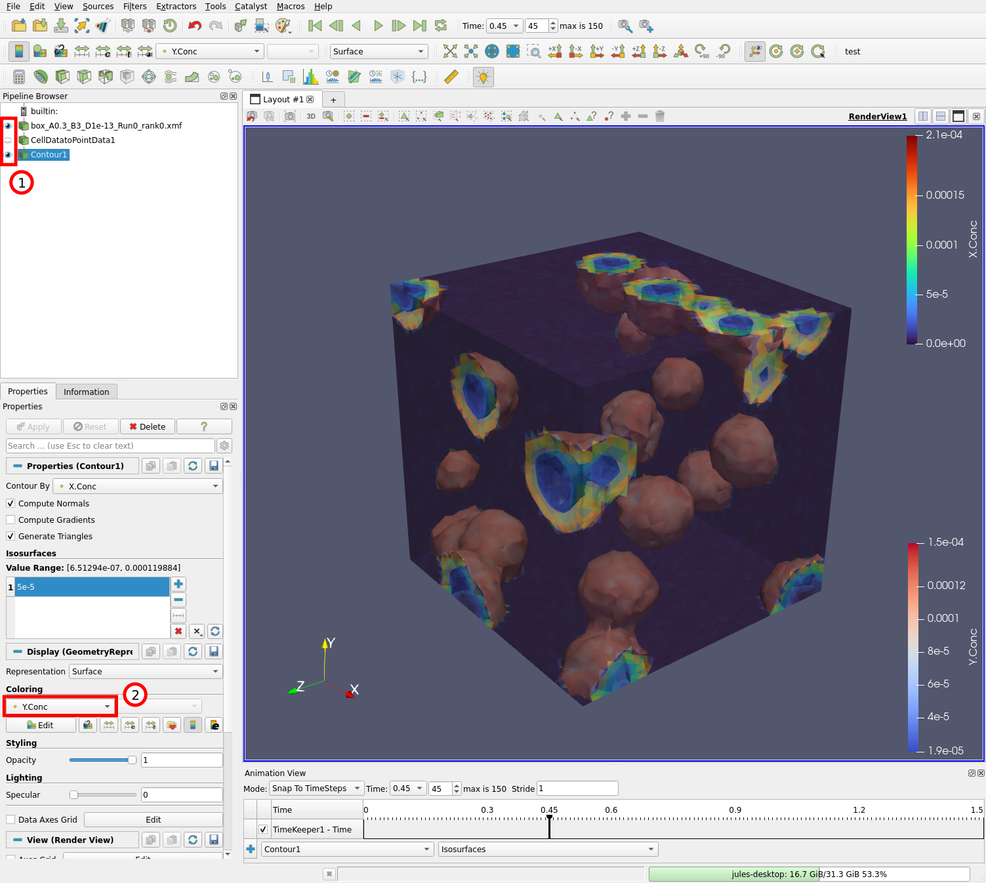
Task: Open Isosurfaces animation property dropdown
Action: pyautogui.click(x=548, y=849)
